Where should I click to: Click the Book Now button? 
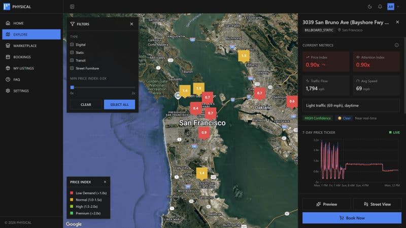pyautogui.click(x=351, y=218)
